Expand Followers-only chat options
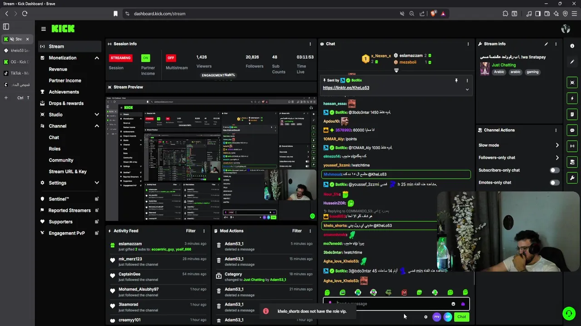 pos(557,158)
